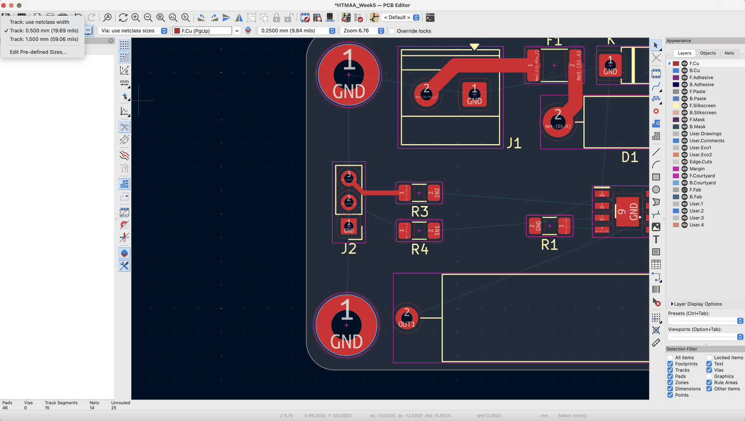Select the Add Vias tool

pyautogui.click(x=656, y=111)
